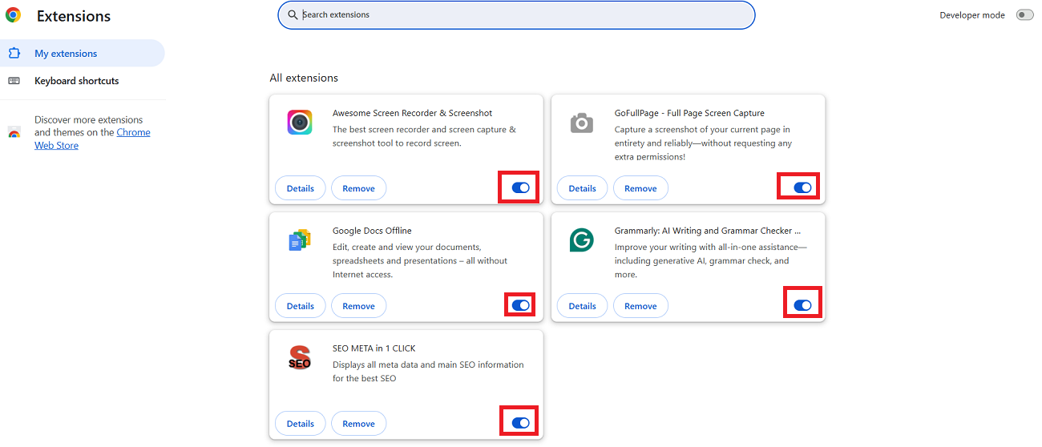Screen dimensions: 1042x447
Task: Remove Awesome Screen Recorder & Screenshot
Action: click(x=358, y=188)
